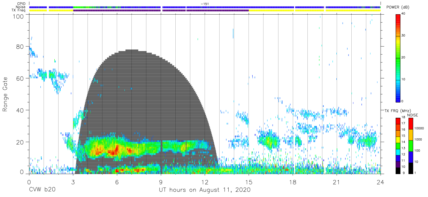The width and height of the screenshot is (428, 197).
Task: Select the blue 11-12 MHz frequency swatch
Action: (398, 158)
